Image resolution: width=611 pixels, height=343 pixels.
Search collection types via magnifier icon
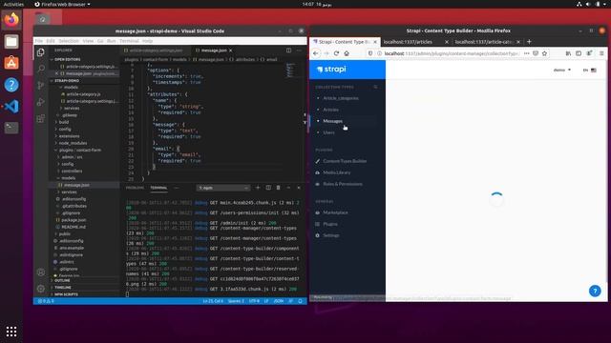point(375,87)
